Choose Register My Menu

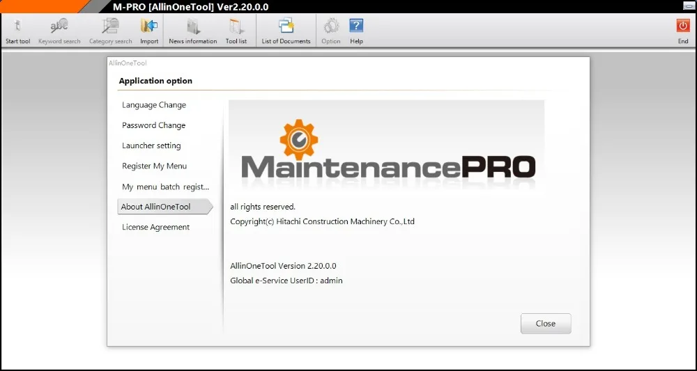pos(154,166)
